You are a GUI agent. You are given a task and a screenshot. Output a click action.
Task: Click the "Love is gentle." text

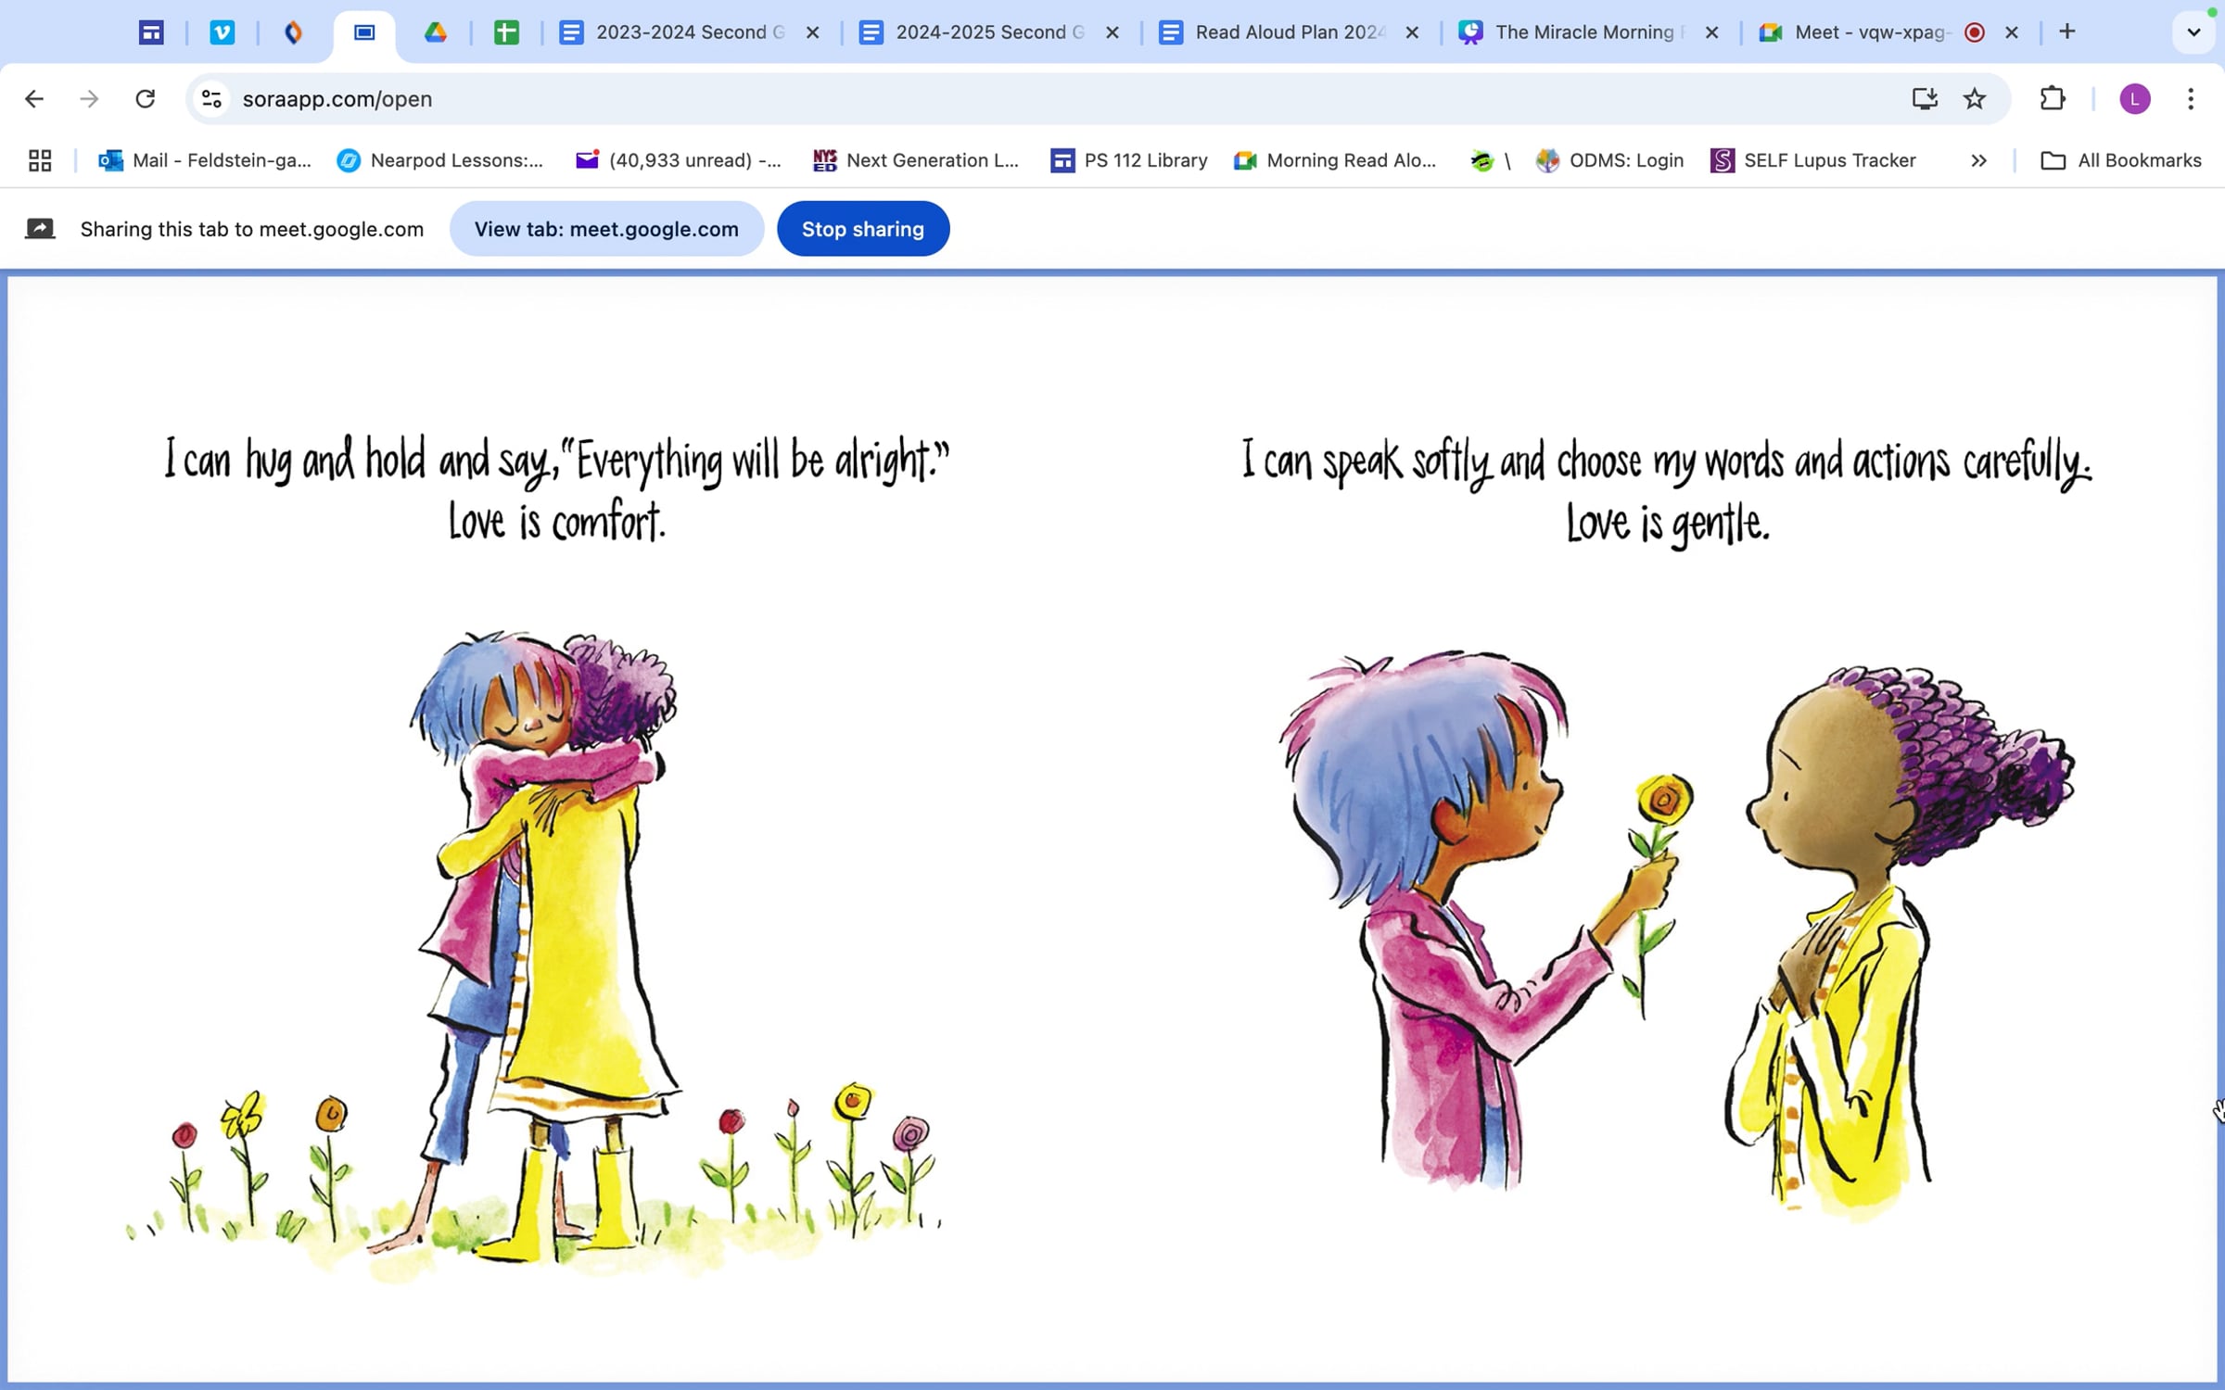pyautogui.click(x=1668, y=524)
